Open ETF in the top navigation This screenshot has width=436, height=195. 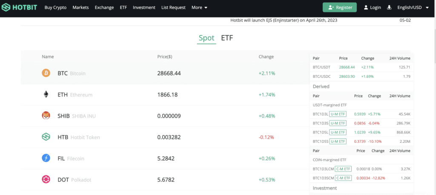point(123,8)
